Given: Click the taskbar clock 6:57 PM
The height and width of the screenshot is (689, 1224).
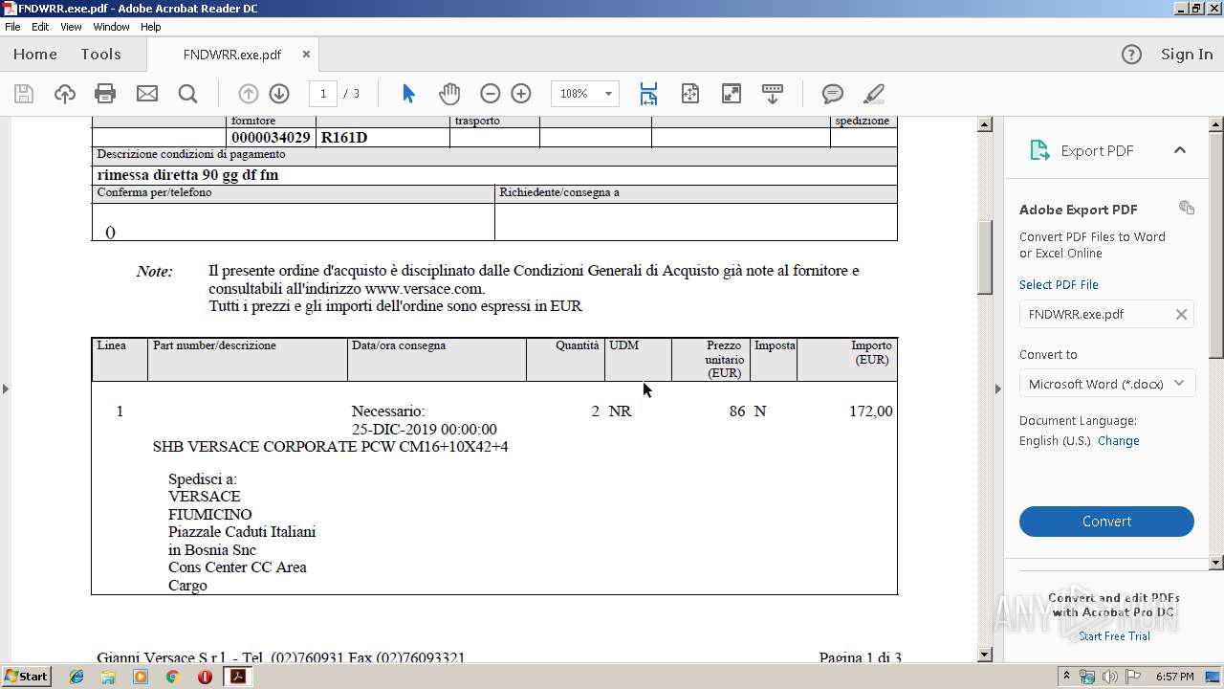Looking at the screenshot, I should point(1174,677).
